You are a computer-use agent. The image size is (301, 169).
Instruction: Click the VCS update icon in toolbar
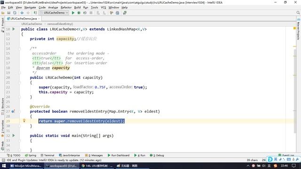[x=98, y=13]
